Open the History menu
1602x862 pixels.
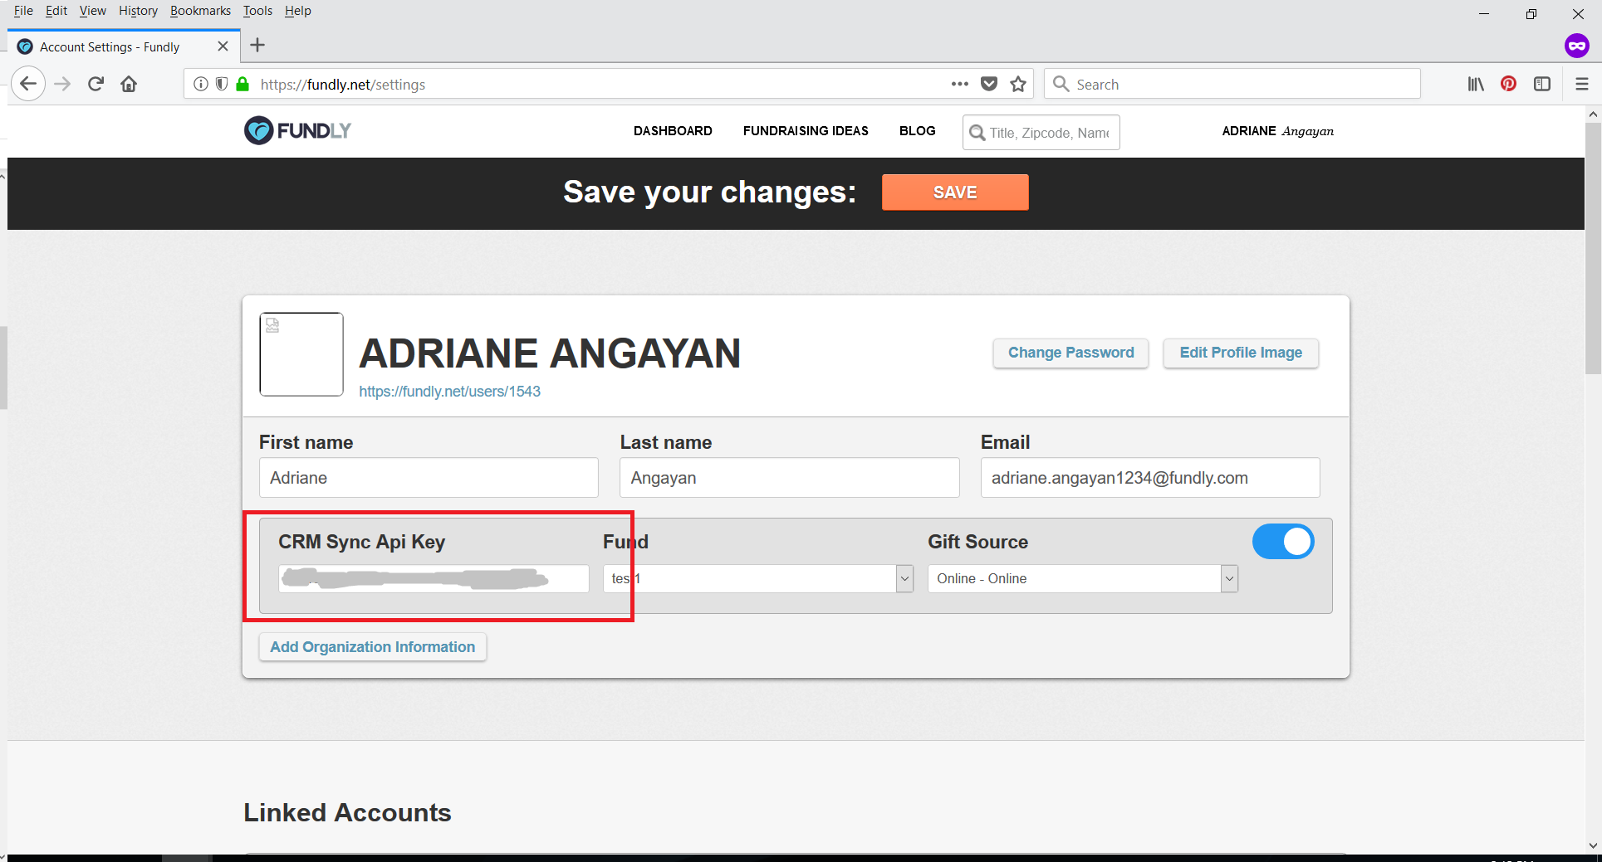point(138,11)
